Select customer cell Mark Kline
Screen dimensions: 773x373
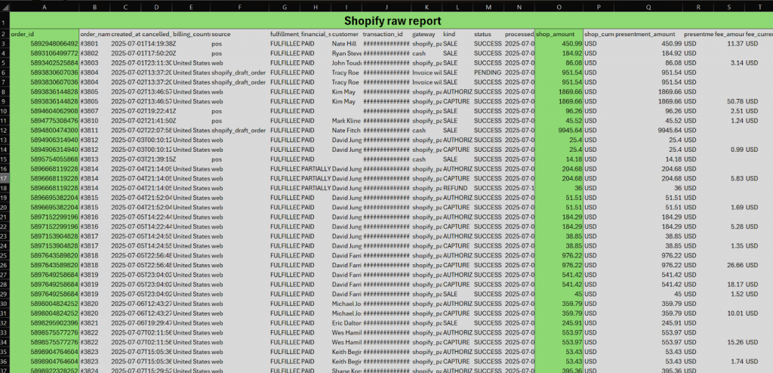[346, 121]
